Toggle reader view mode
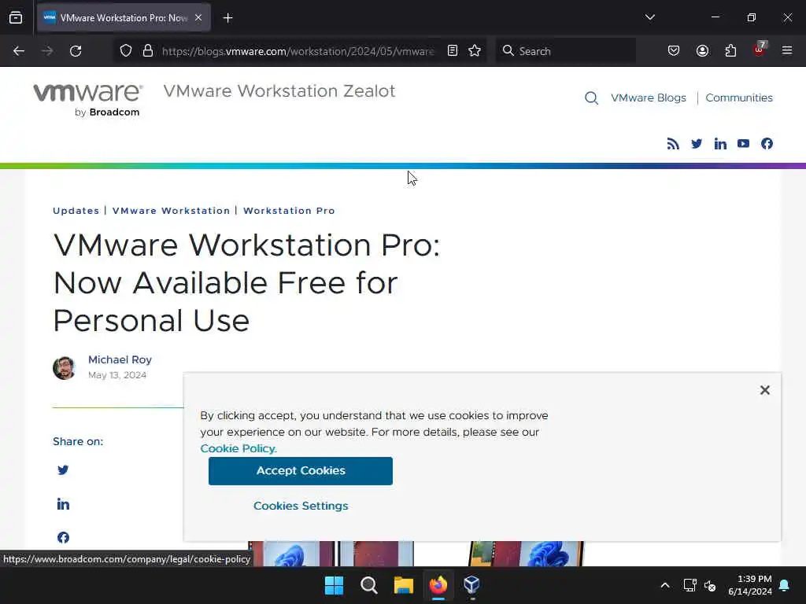Viewport: 806px width, 604px height. [x=453, y=51]
